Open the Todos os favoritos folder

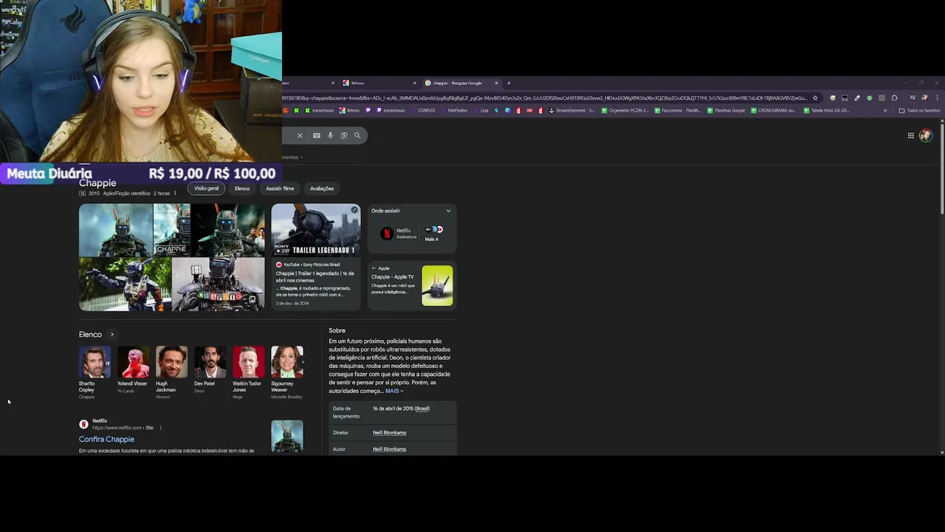click(919, 110)
